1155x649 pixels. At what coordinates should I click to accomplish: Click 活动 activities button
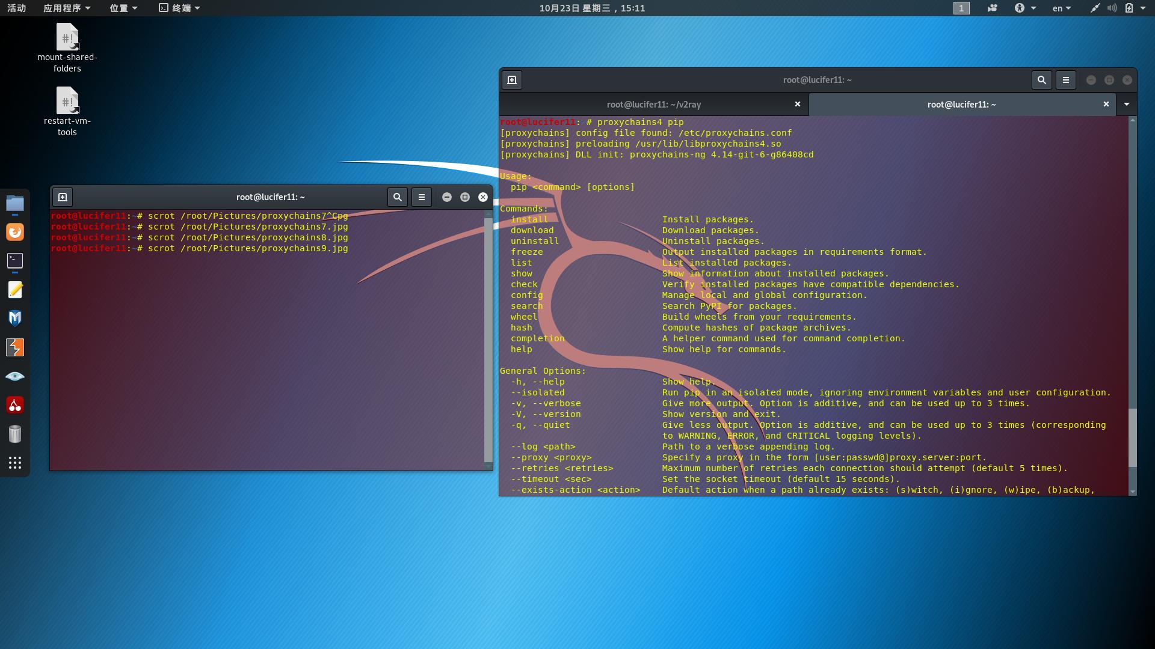[x=16, y=8]
